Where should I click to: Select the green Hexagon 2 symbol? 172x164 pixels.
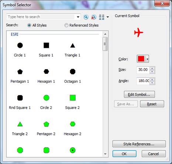(73, 124)
